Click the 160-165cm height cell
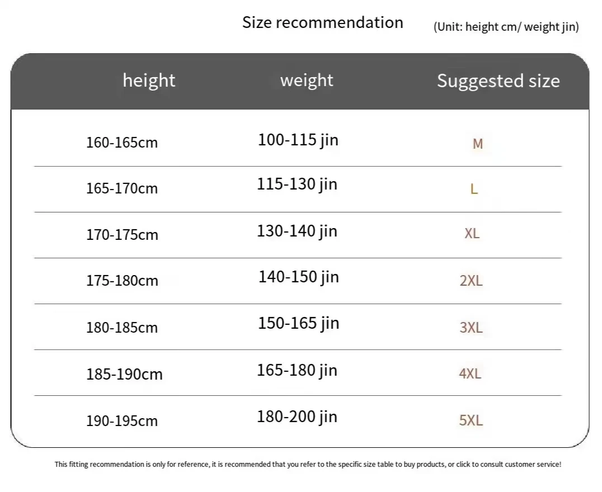This screenshot has width=602, height=492. point(122,143)
